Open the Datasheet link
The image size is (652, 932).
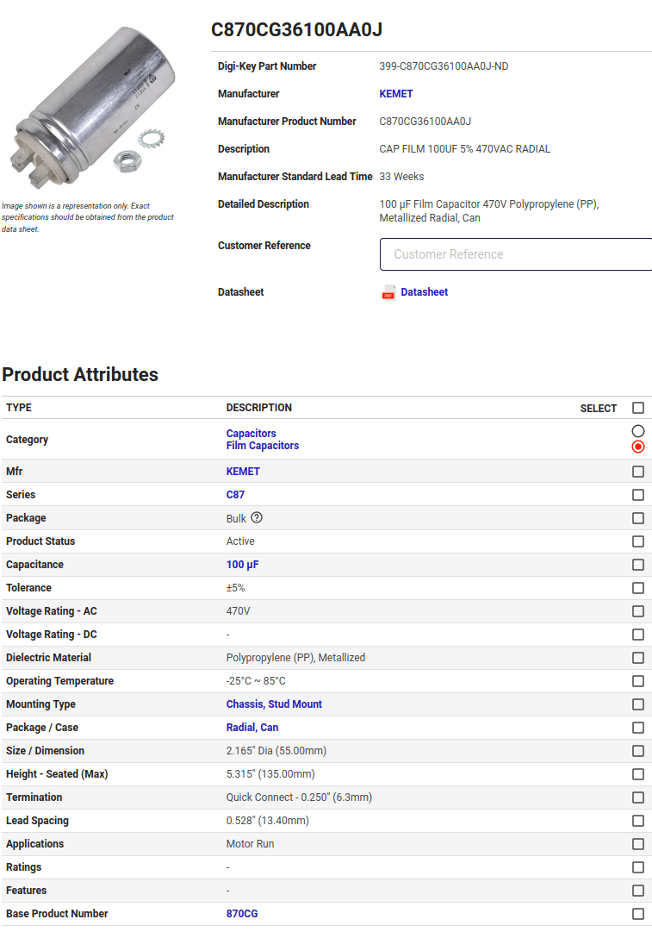[x=424, y=292]
